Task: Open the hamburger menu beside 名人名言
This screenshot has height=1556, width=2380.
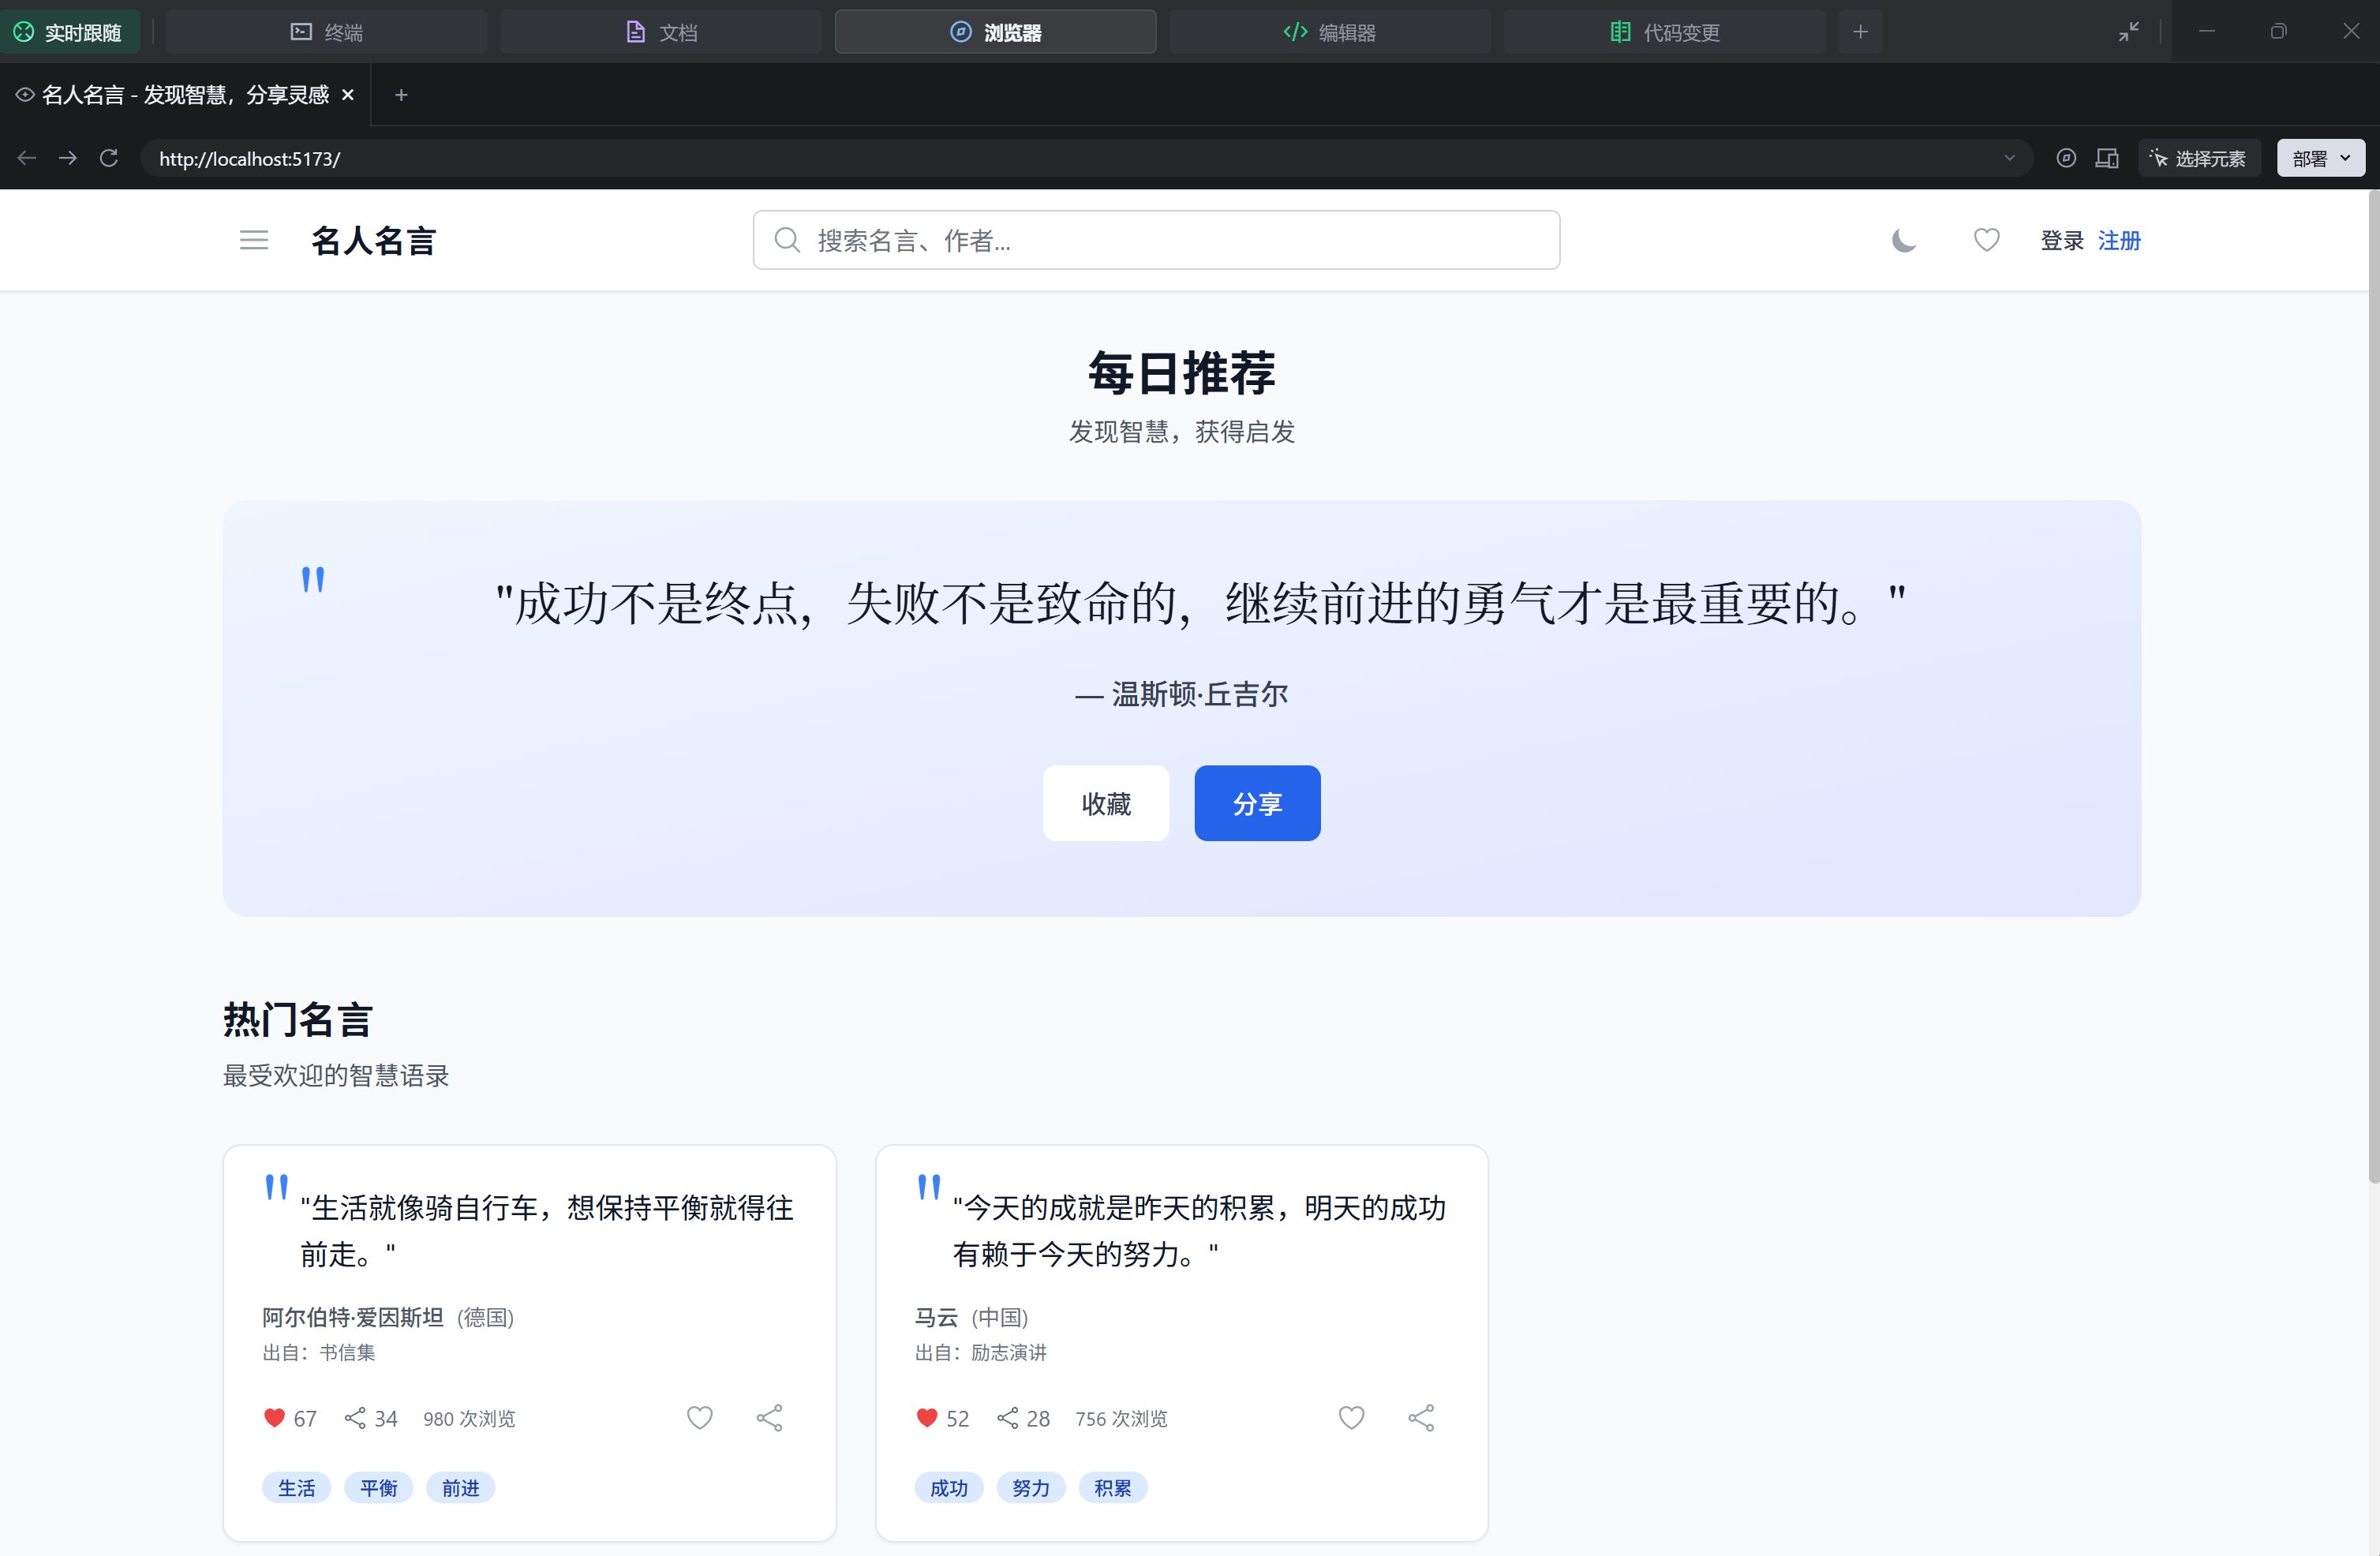Action: pos(254,240)
